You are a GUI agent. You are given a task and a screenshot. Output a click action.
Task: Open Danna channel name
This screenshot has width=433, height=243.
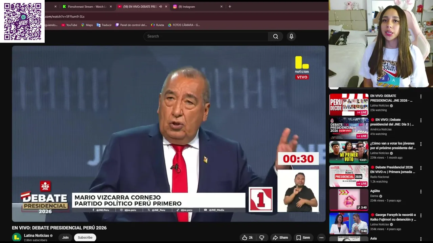tap(374, 196)
